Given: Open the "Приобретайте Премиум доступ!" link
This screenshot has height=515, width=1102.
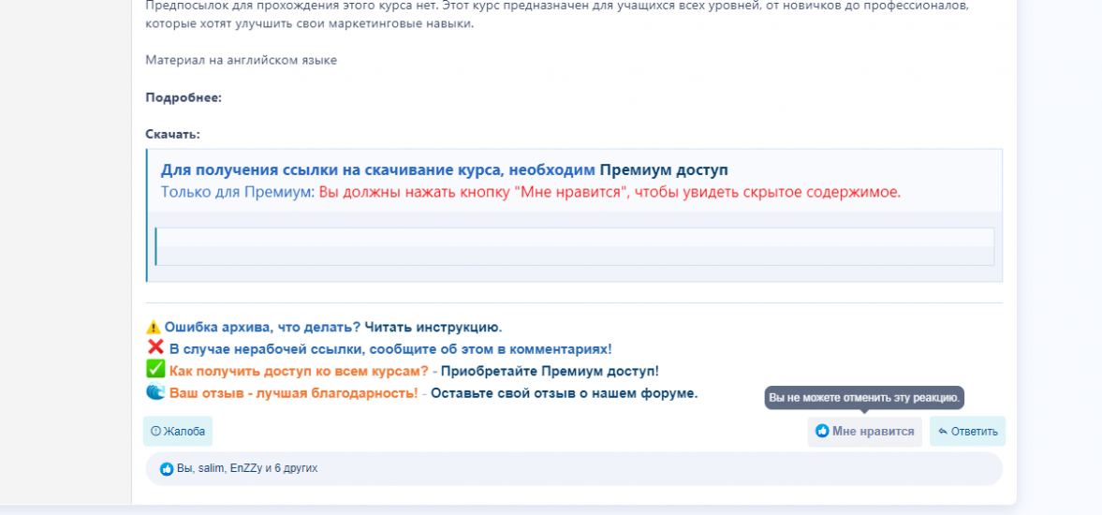Looking at the screenshot, I should click(550, 371).
